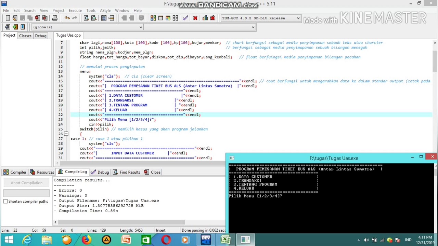Image resolution: width=438 pixels, height=246 pixels.
Task: Click the Delete Profiling Information icon
Action: (212, 18)
